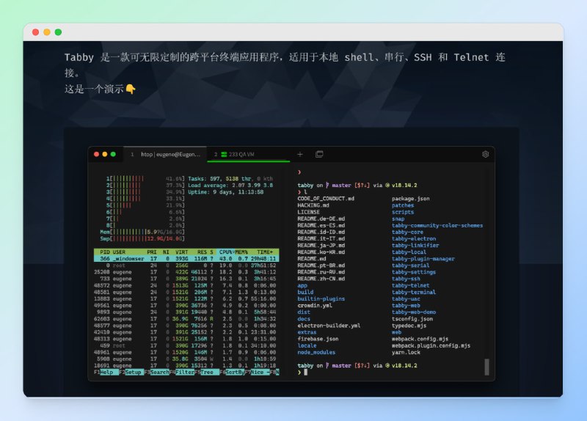
Task: Click the pointing-down hand emoji
Action: [131, 89]
